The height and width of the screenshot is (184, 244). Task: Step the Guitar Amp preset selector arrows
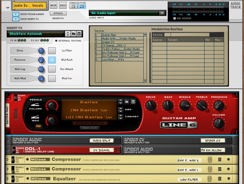[121, 102]
